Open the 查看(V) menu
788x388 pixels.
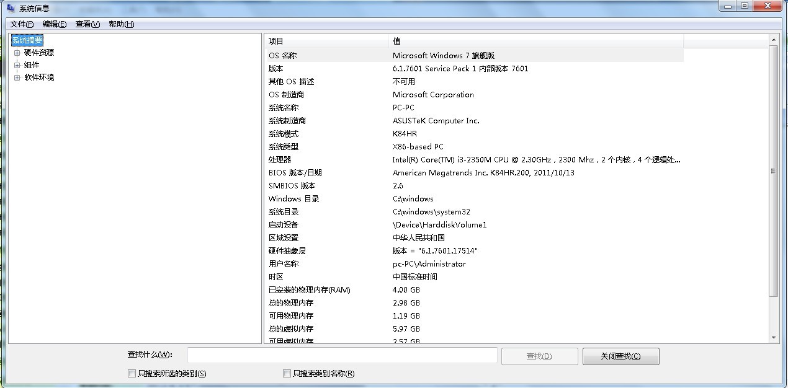tap(87, 24)
